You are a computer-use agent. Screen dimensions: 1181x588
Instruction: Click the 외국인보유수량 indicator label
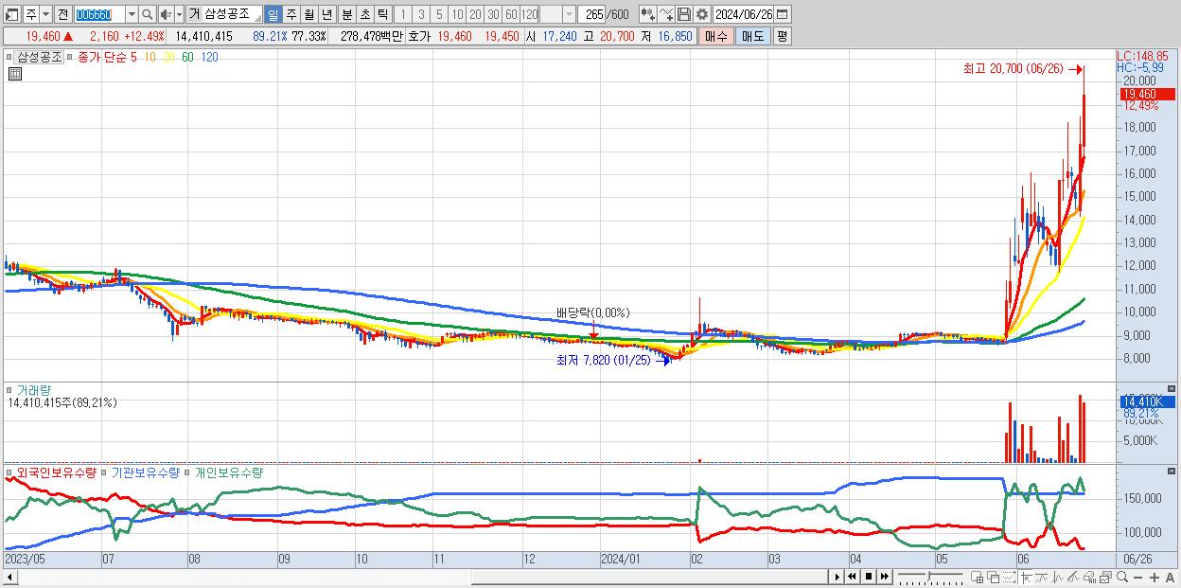point(56,472)
